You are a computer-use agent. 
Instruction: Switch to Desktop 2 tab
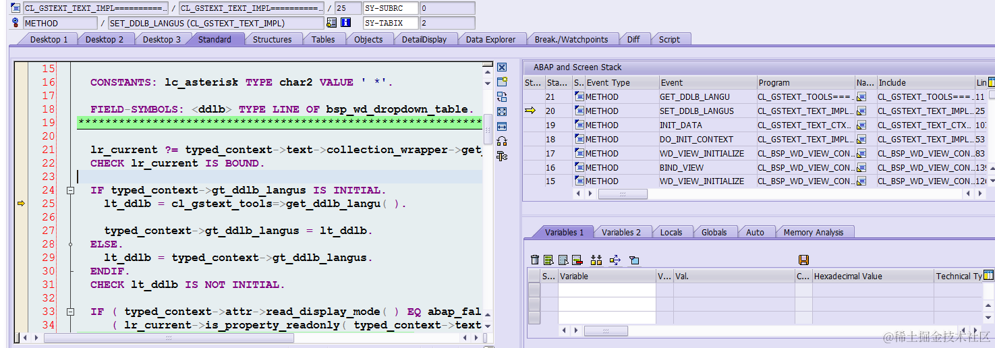click(104, 39)
